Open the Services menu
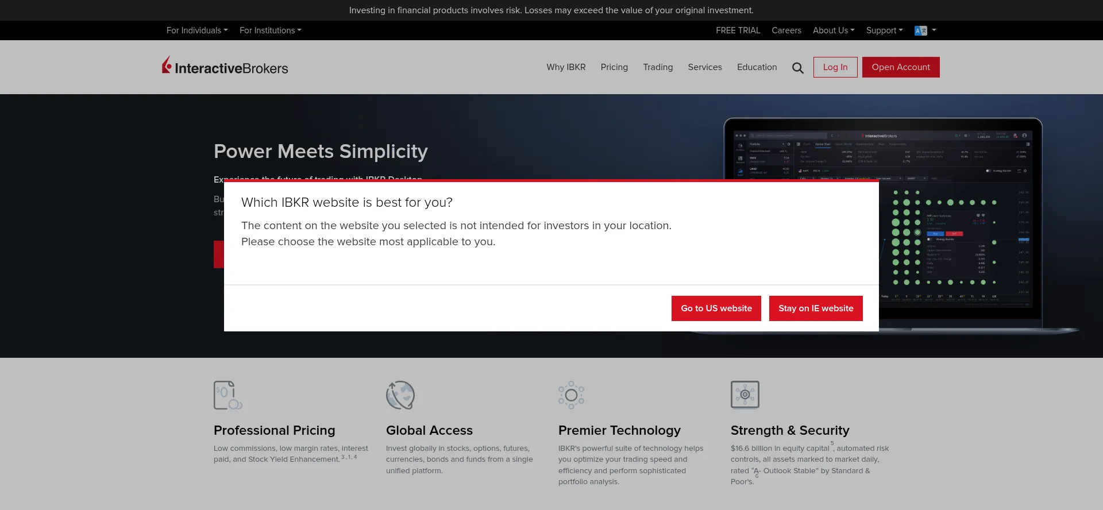This screenshot has width=1103, height=510. coord(705,67)
